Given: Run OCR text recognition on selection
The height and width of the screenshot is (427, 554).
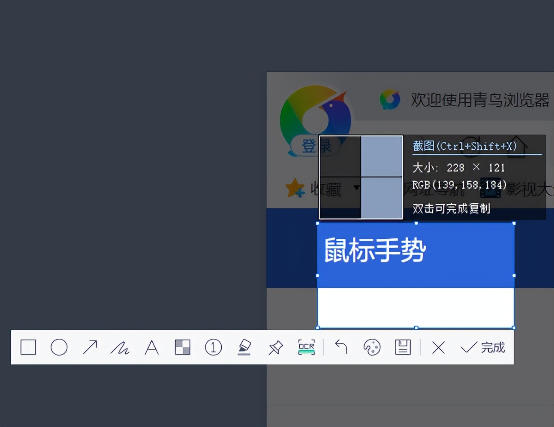Looking at the screenshot, I should [x=306, y=347].
